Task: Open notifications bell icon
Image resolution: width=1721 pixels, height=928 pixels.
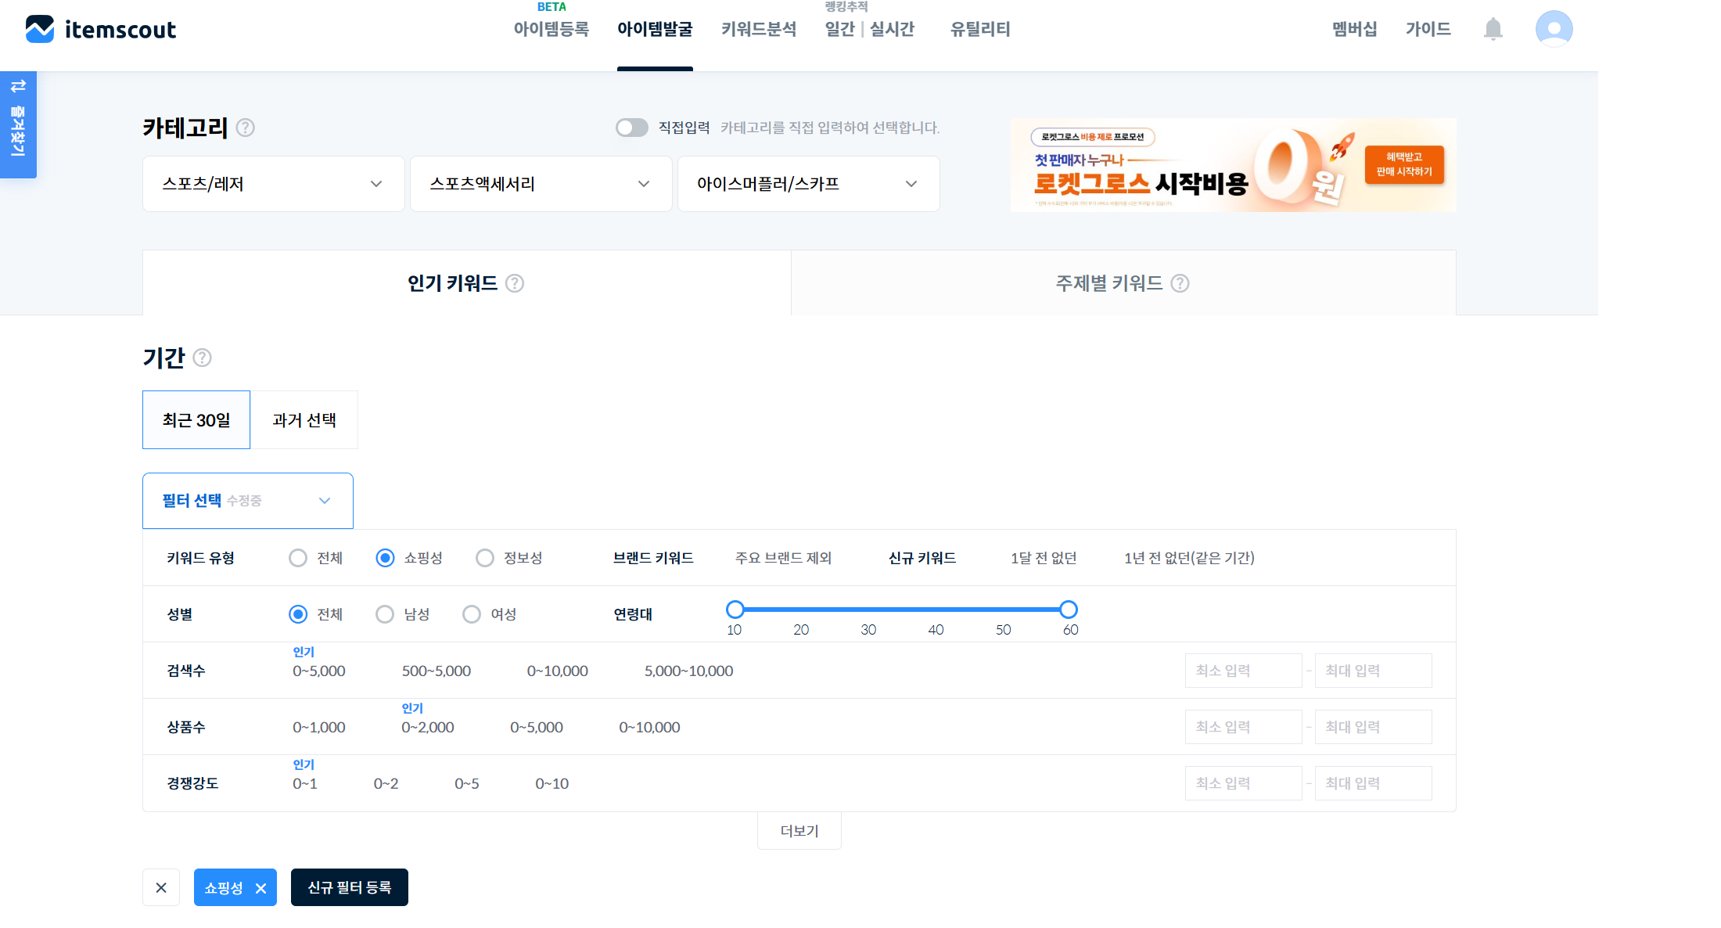Action: pos(1493,29)
